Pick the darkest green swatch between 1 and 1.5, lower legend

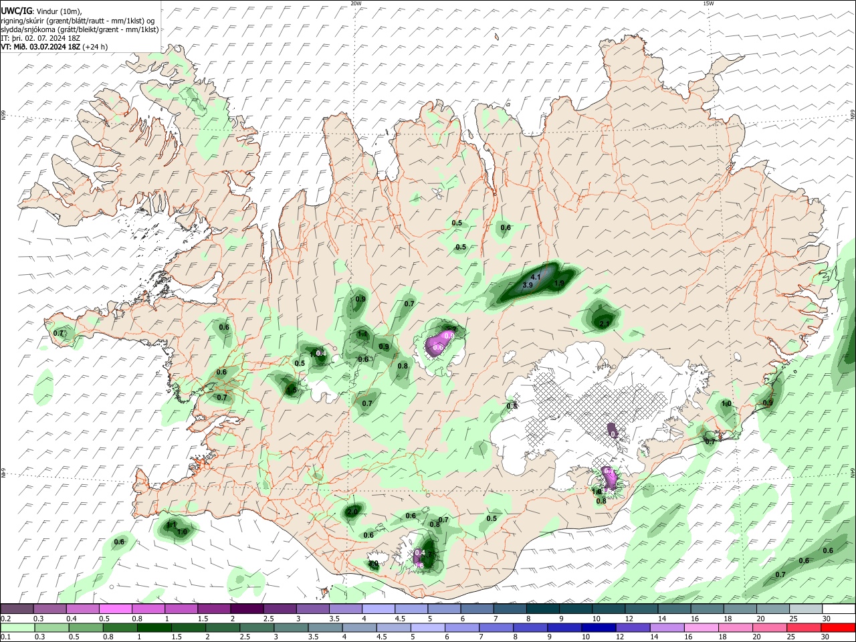coord(153,627)
